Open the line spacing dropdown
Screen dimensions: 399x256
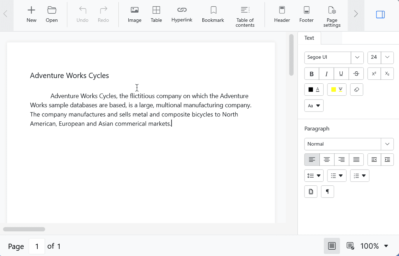[314, 176]
